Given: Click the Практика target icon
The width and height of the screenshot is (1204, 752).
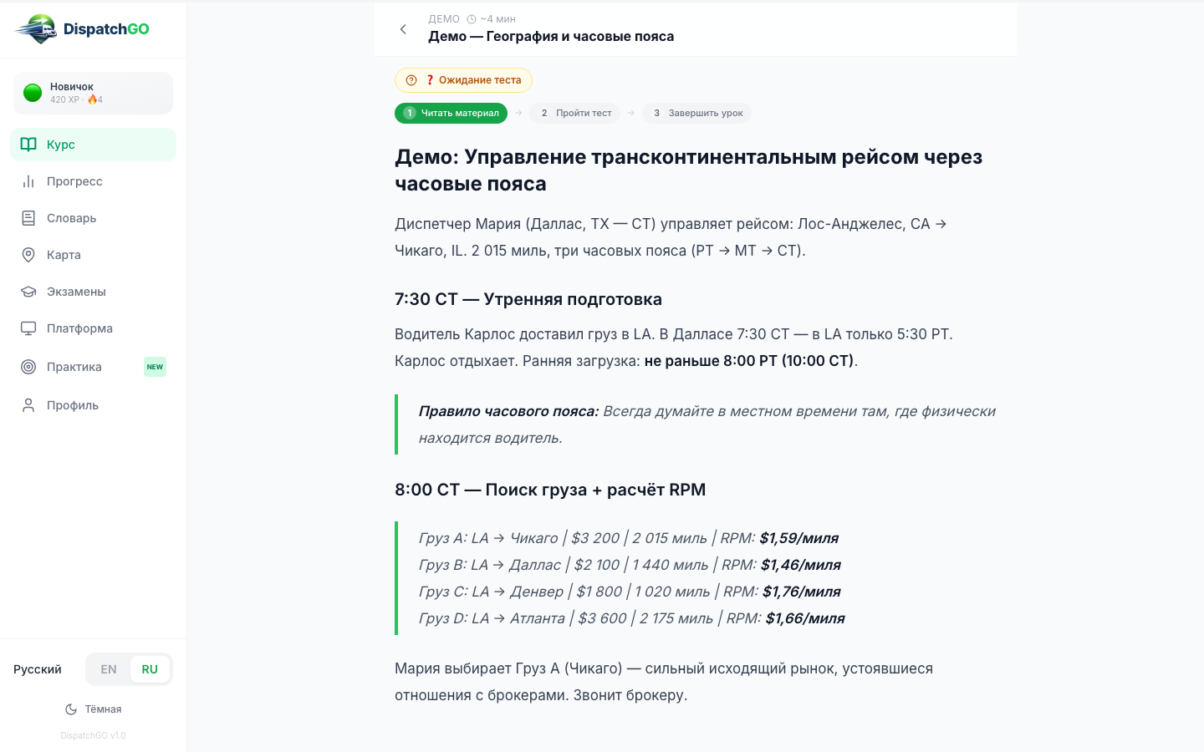Looking at the screenshot, I should [x=28, y=367].
